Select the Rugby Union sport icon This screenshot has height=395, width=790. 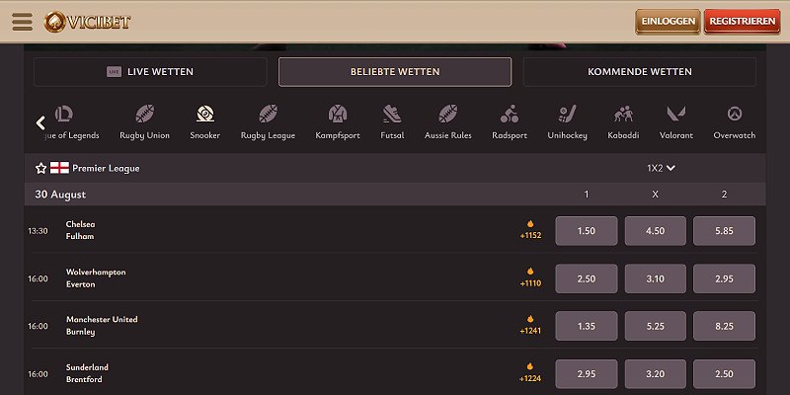[x=144, y=113]
